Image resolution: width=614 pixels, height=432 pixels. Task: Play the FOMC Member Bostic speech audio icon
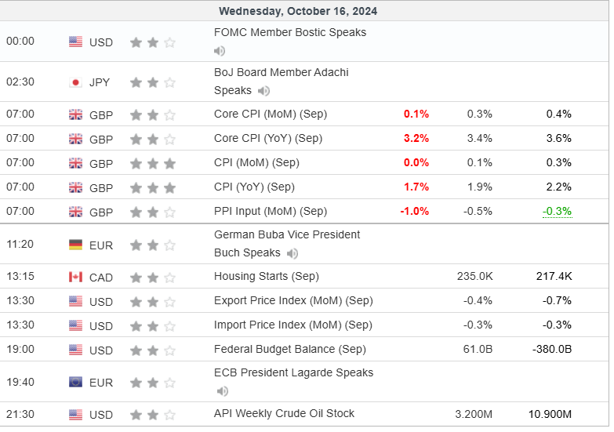pyautogui.click(x=220, y=51)
